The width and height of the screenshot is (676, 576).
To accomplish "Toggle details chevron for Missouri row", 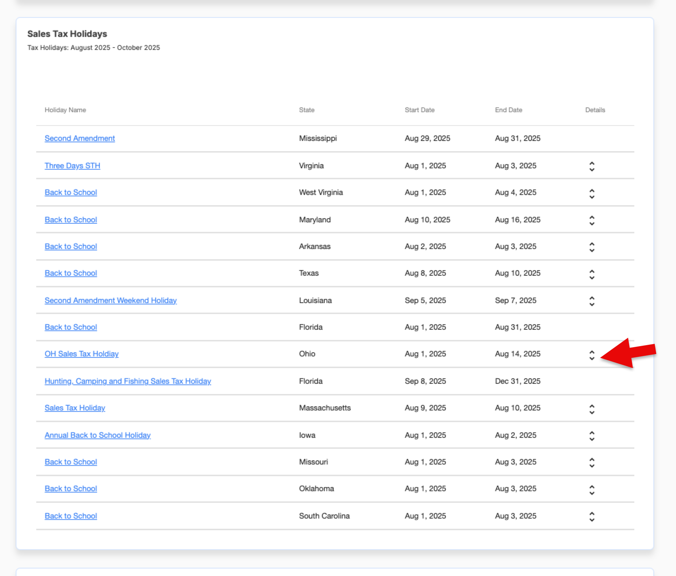I will pyautogui.click(x=592, y=462).
